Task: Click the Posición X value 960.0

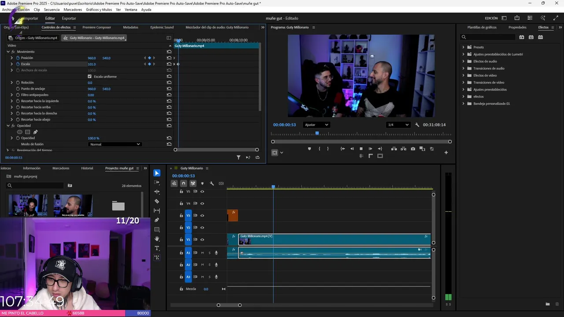Action: [x=92, y=58]
